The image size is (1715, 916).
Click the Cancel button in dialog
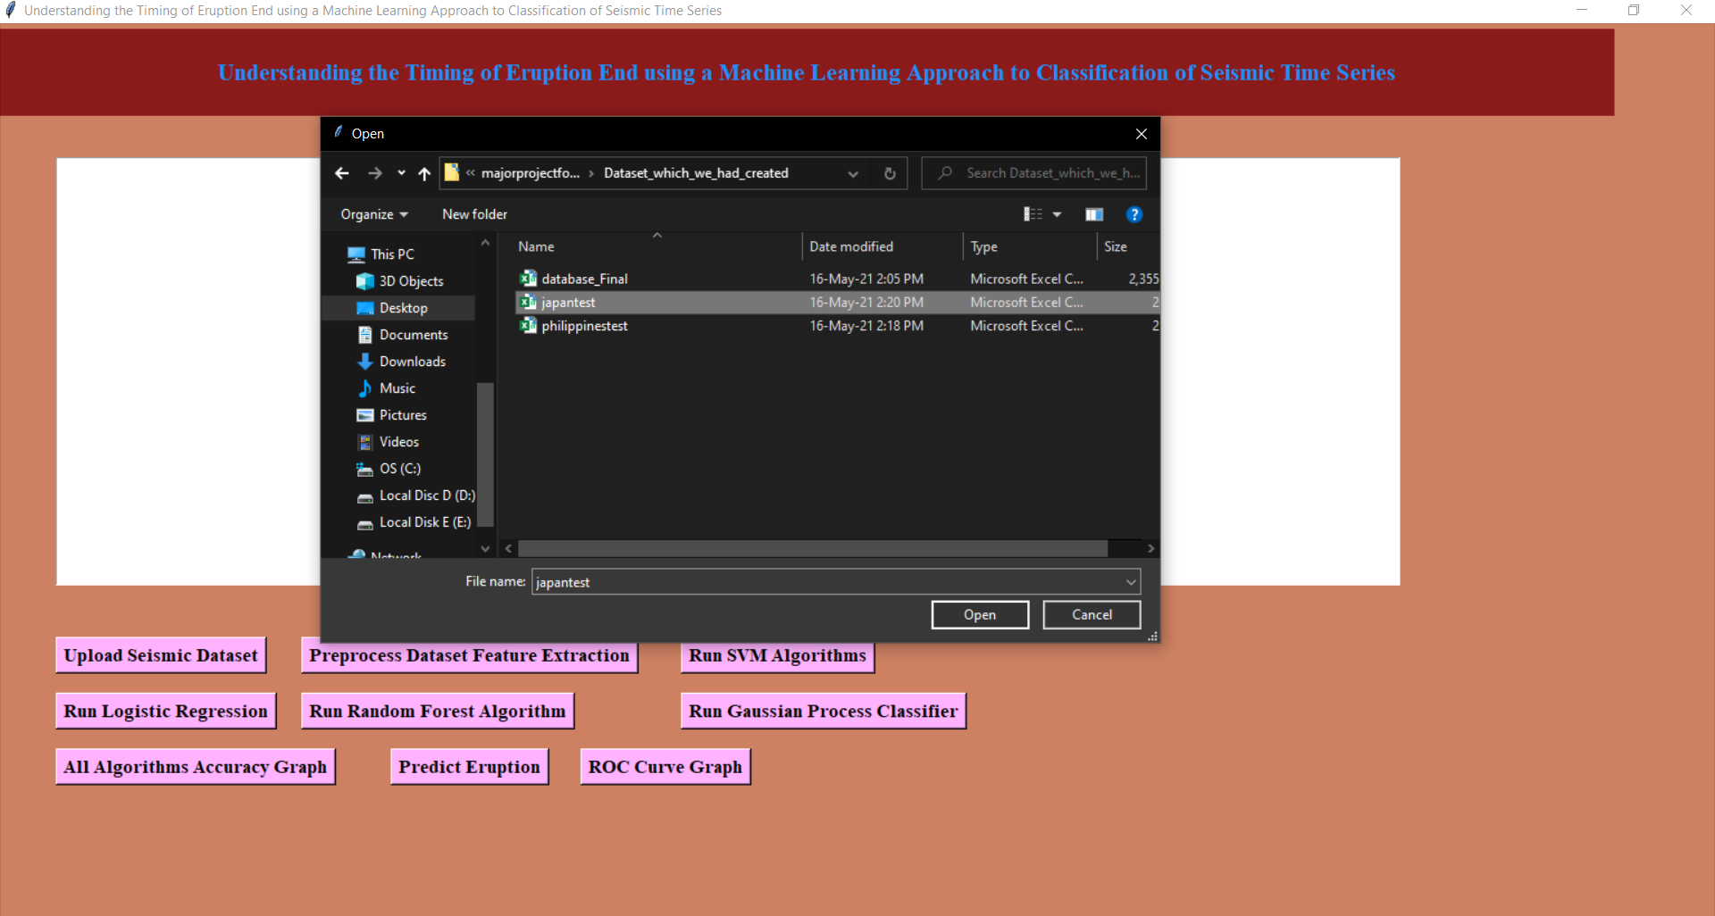point(1092,615)
